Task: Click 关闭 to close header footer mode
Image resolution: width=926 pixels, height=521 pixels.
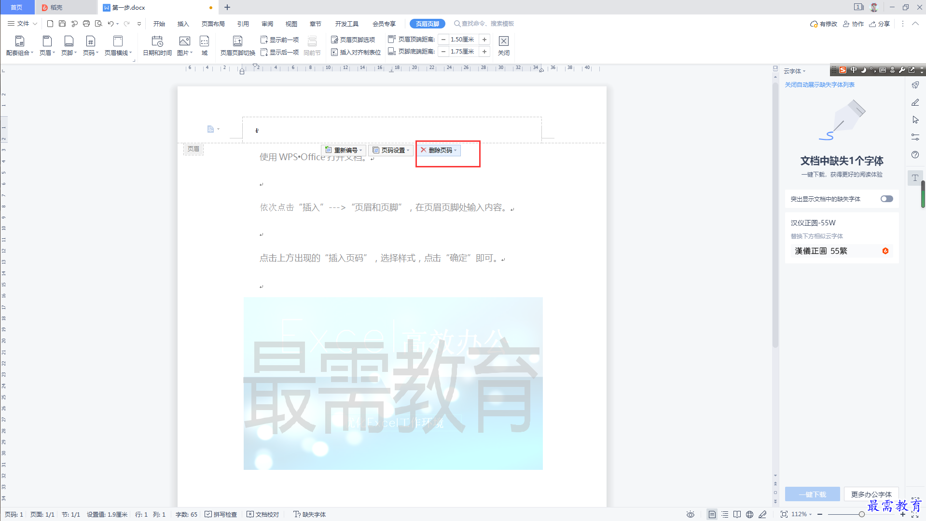Action: (504, 46)
